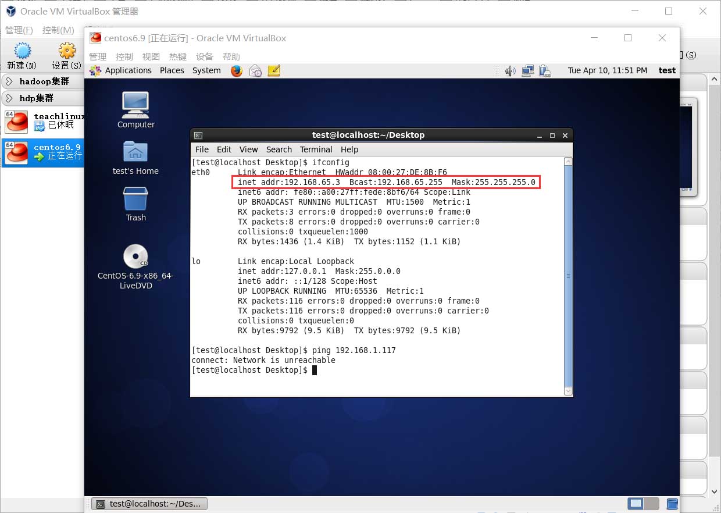Screen dimensions: 721x513
Task: Click the network connection icon in panel
Action: coord(527,71)
